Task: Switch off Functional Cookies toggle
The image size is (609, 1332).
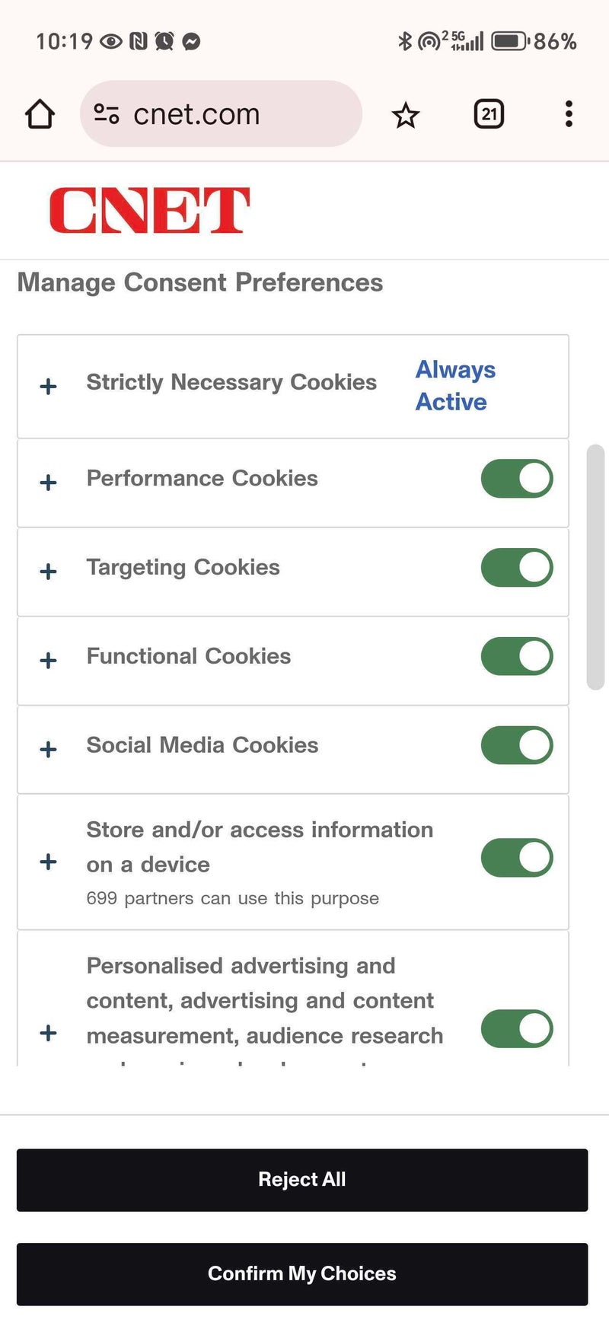Action: pos(517,657)
